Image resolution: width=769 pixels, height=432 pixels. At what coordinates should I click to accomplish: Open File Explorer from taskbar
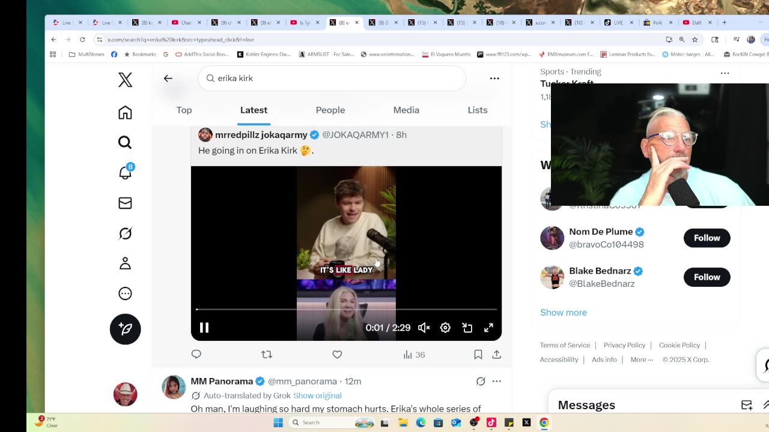pos(403,422)
